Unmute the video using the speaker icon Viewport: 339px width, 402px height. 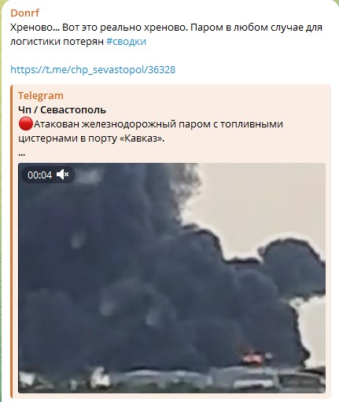click(x=63, y=175)
